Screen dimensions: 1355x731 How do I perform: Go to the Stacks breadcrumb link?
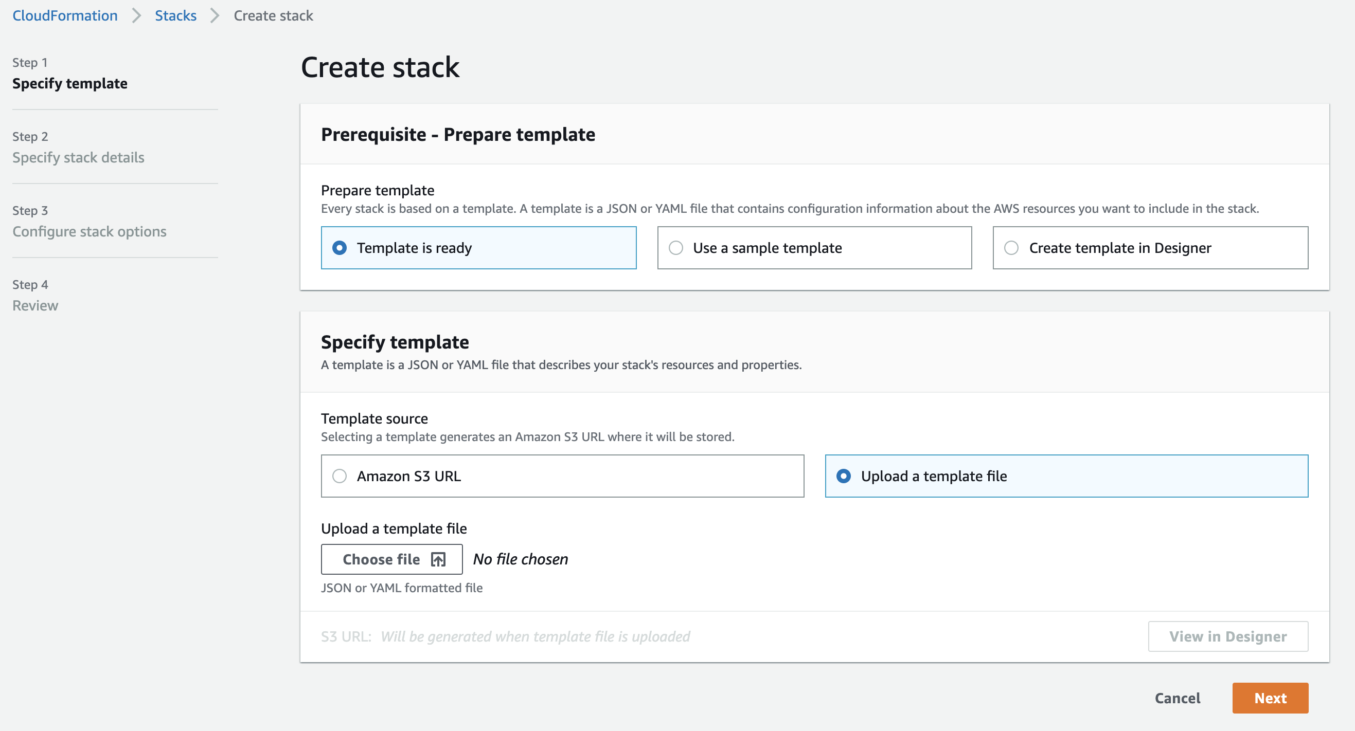coord(175,16)
